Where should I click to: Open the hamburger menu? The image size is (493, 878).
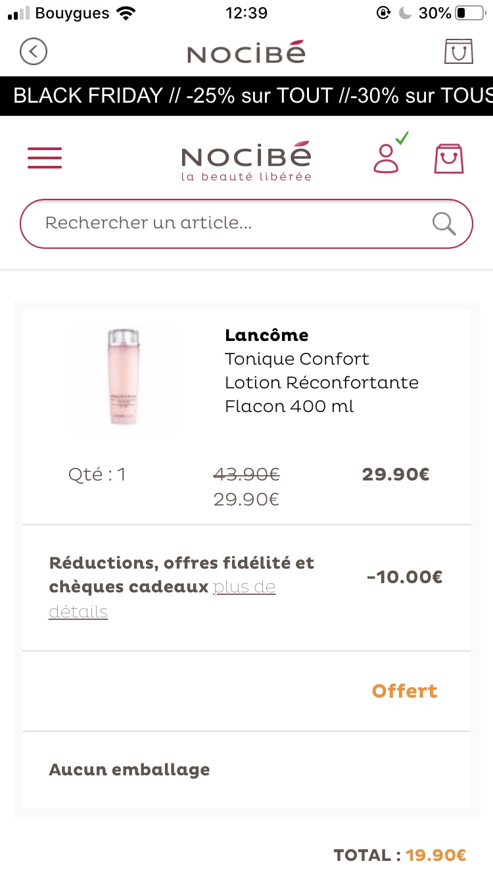(45, 158)
